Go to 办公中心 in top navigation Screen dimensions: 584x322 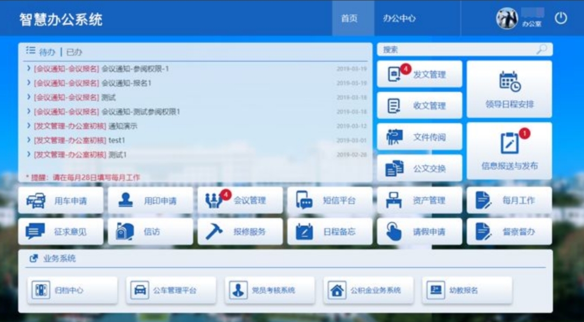click(399, 18)
